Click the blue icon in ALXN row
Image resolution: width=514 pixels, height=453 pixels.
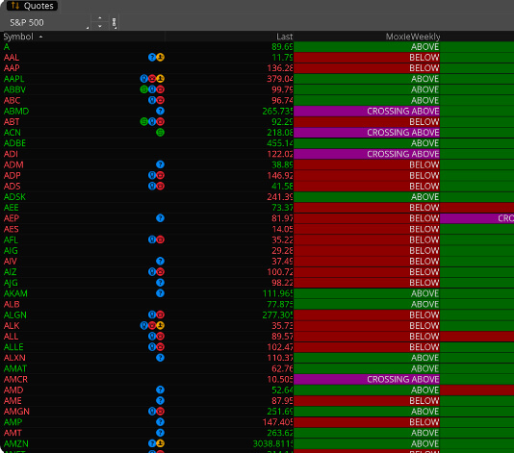click(x=161, y=358)
